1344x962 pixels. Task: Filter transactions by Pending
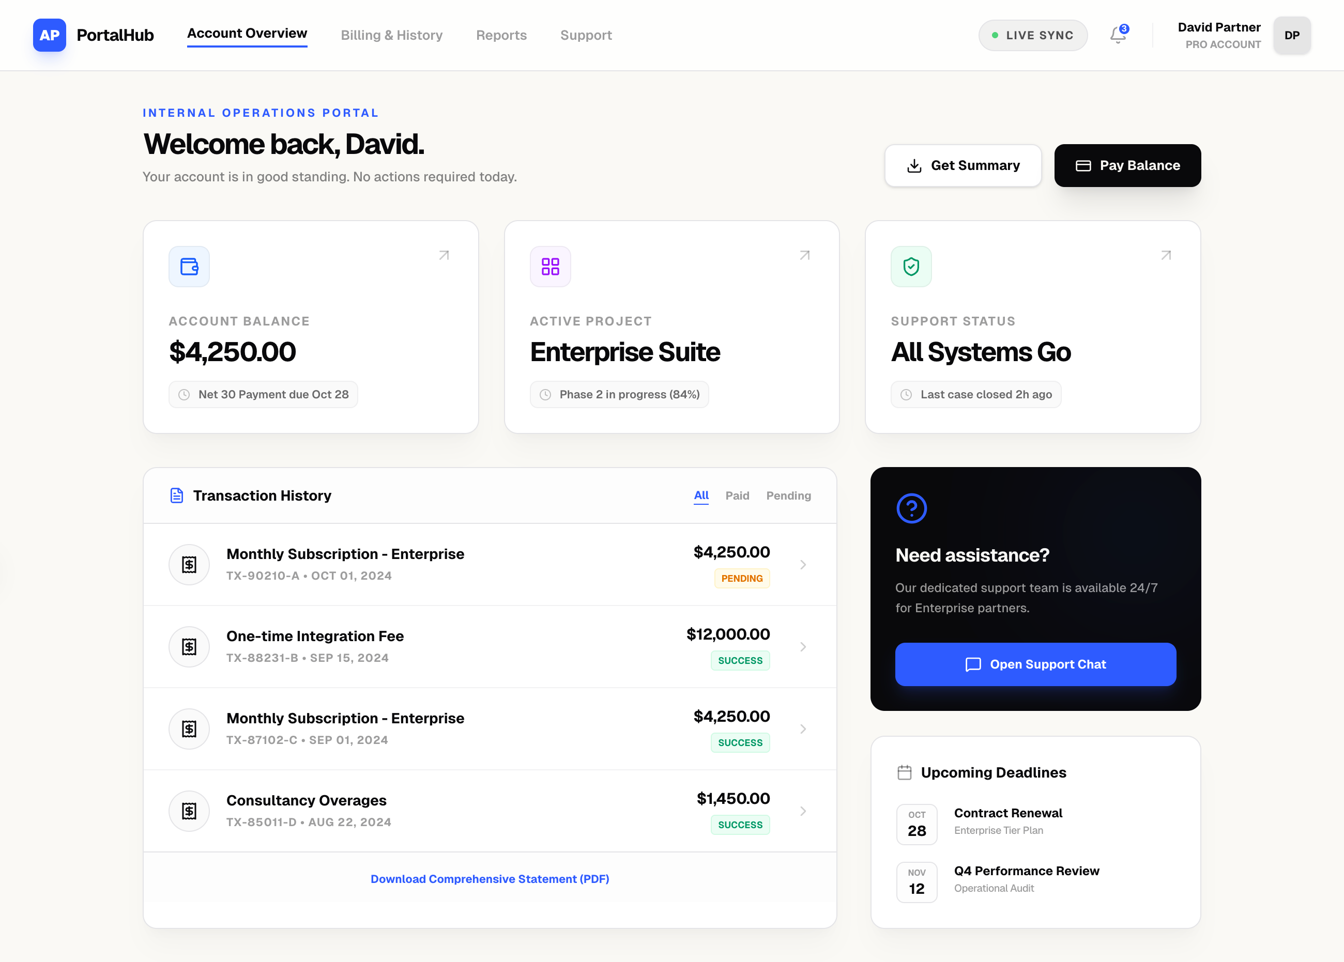tap(789, 496)
